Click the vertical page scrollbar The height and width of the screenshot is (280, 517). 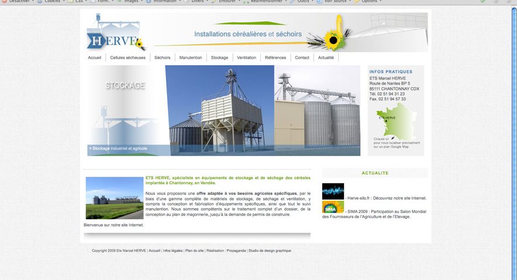[513, 140]
